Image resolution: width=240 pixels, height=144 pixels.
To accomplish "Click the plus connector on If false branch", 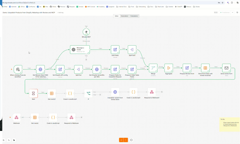I will pos(100,95).
